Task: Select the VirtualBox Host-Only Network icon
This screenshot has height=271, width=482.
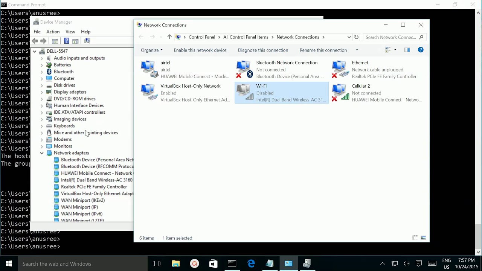Action: (149, 93)
